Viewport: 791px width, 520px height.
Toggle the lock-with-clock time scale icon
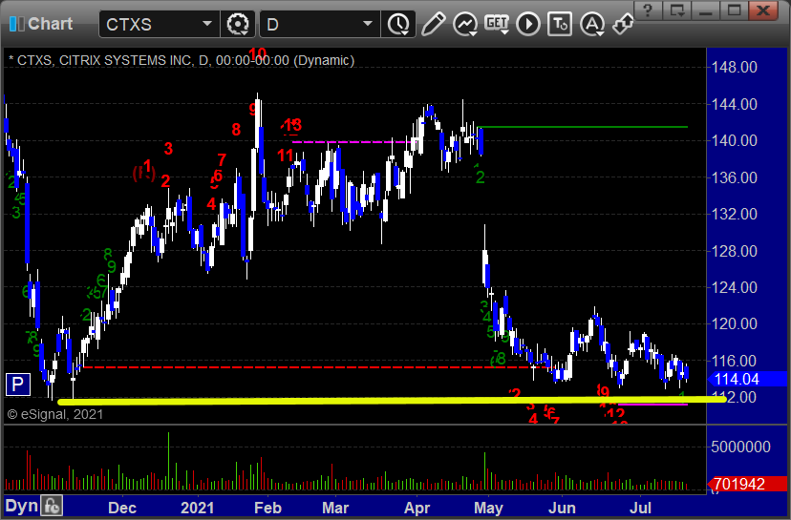pyautogui.click(x=52, y=506)
